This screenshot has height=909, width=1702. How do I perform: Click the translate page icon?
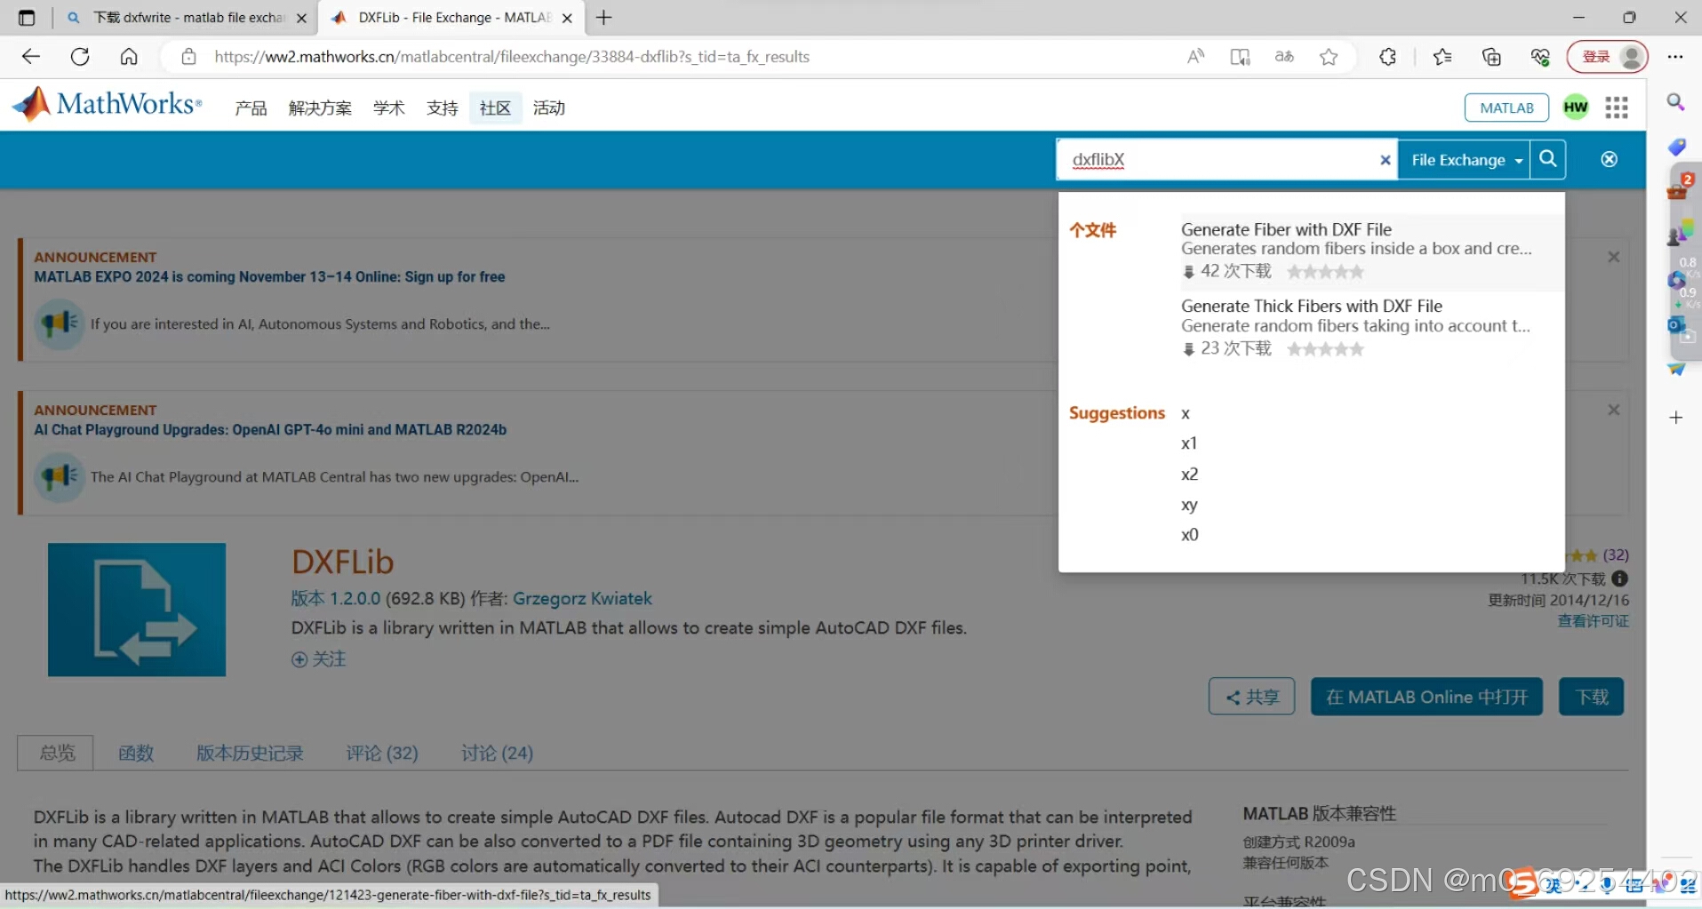(x=1284, y=57)
